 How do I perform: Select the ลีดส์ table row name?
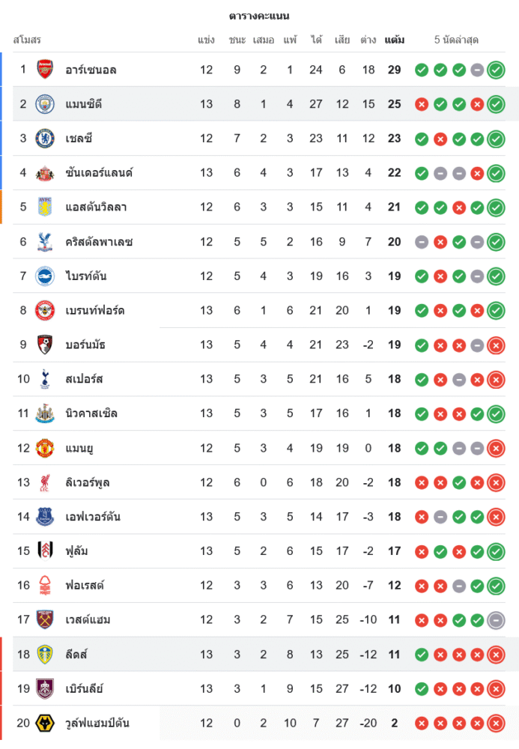coord(76,655)
